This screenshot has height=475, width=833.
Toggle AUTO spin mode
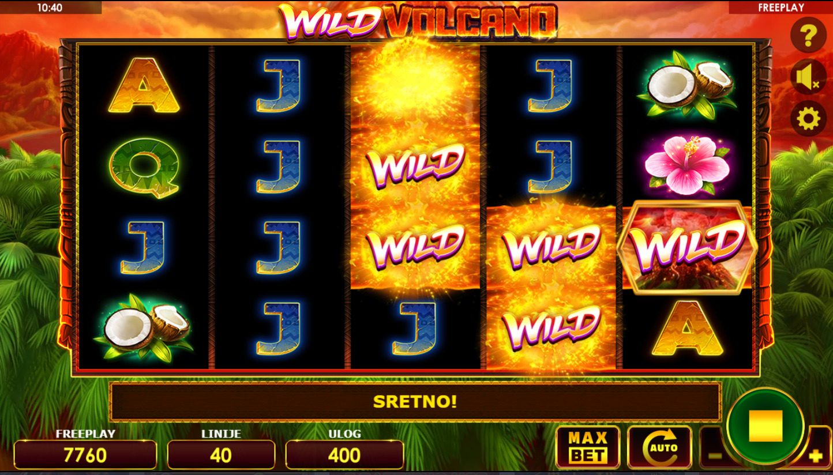(659, 447)
